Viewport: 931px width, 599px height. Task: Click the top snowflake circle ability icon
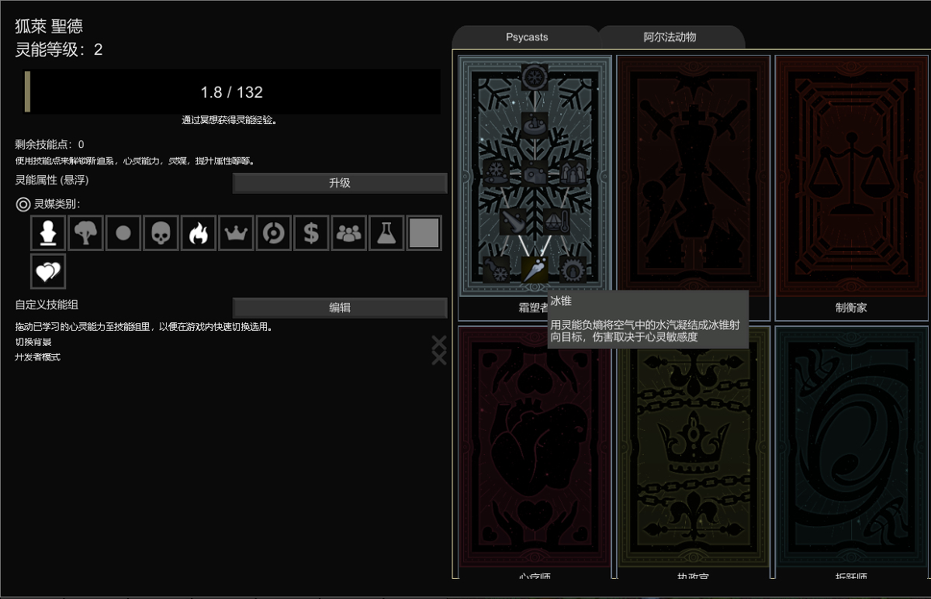point(535,77)
